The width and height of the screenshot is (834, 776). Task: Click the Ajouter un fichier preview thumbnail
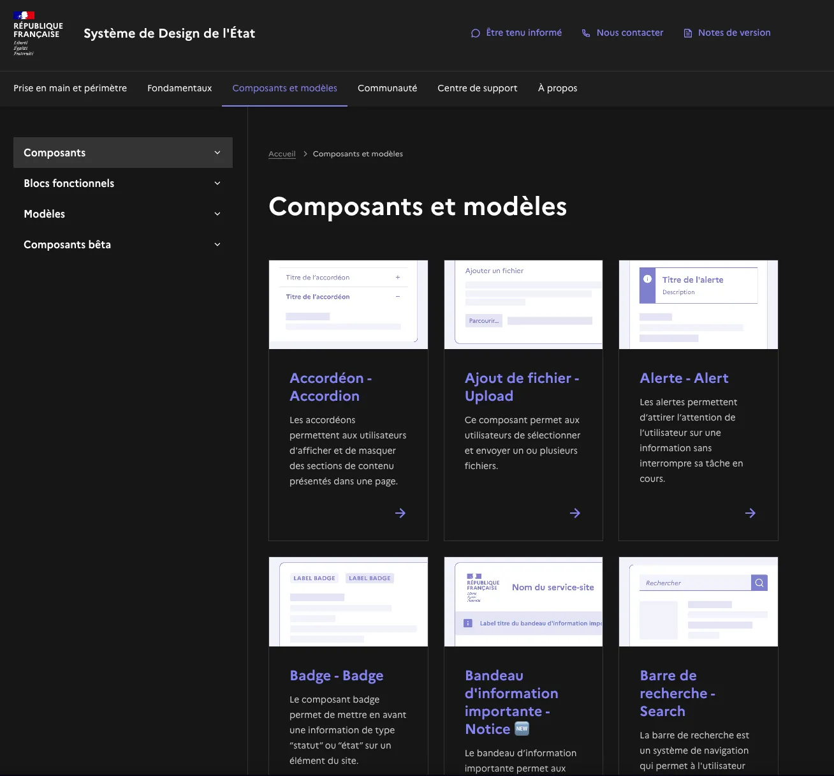[x=523, y=304]
